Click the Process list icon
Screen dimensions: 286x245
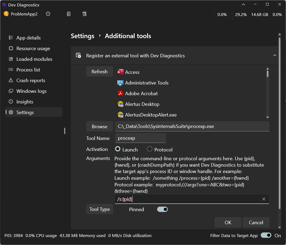[x=11, y=70]
